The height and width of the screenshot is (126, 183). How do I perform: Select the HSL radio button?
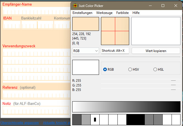click(x=155, y=70)
